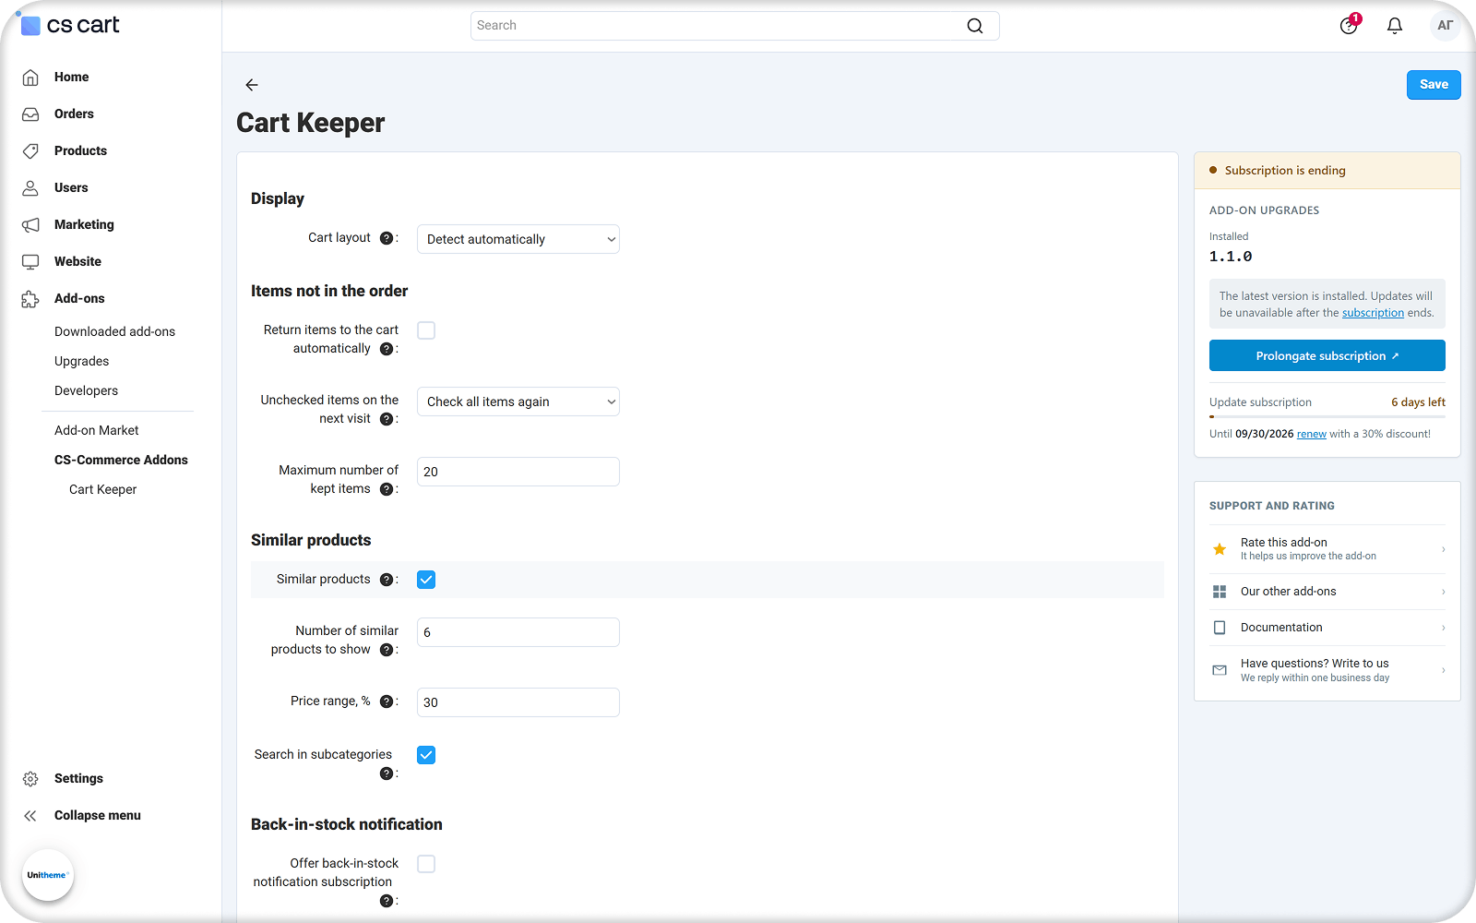Show help for Price range %

(x=387, y=701)
